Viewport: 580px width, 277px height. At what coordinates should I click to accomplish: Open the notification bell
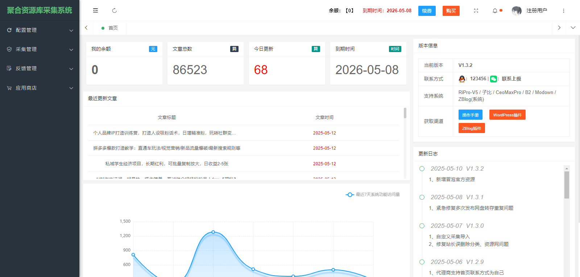point(495,10)
